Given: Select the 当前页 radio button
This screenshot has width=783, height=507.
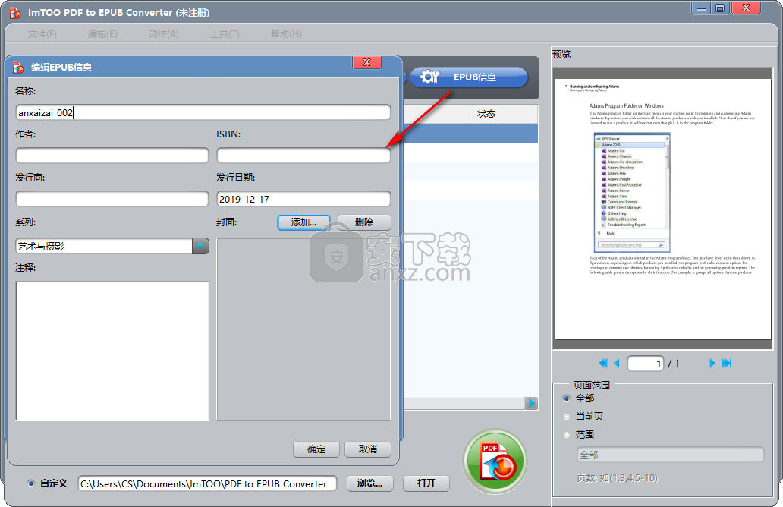Looking at the screenshot, I should [x=566, y=417].
